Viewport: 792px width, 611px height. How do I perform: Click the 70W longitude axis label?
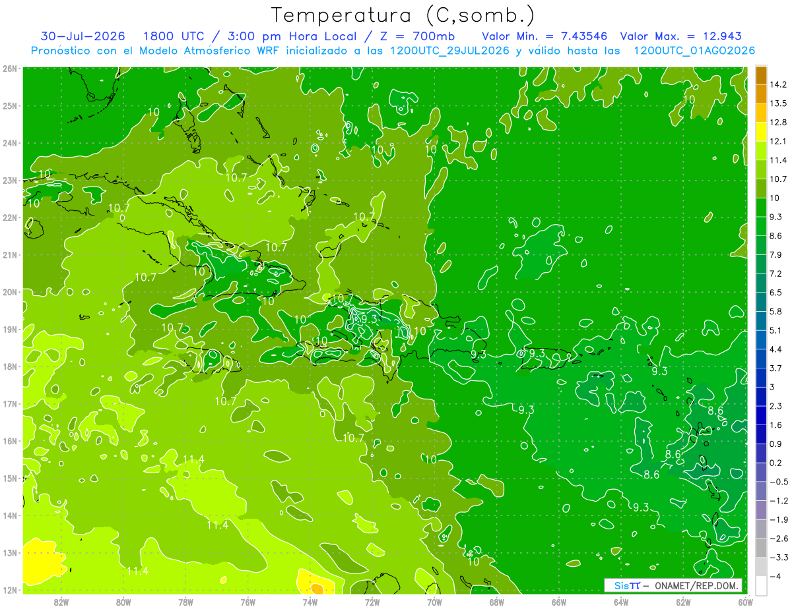point(434,602)
